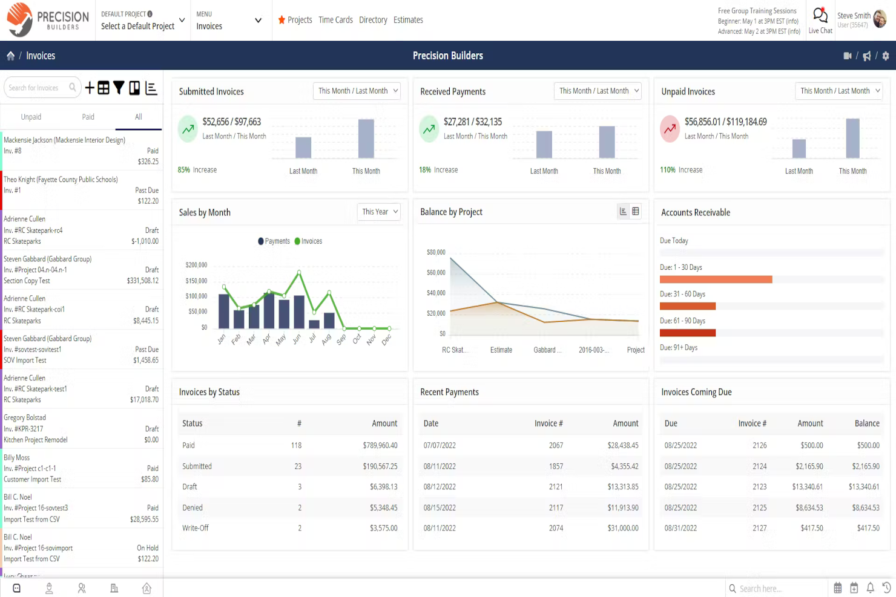Toggle Invoices series in Sales by Month legend
The width and height of the screenshot is (896, 597).
[x=309, y=241]
